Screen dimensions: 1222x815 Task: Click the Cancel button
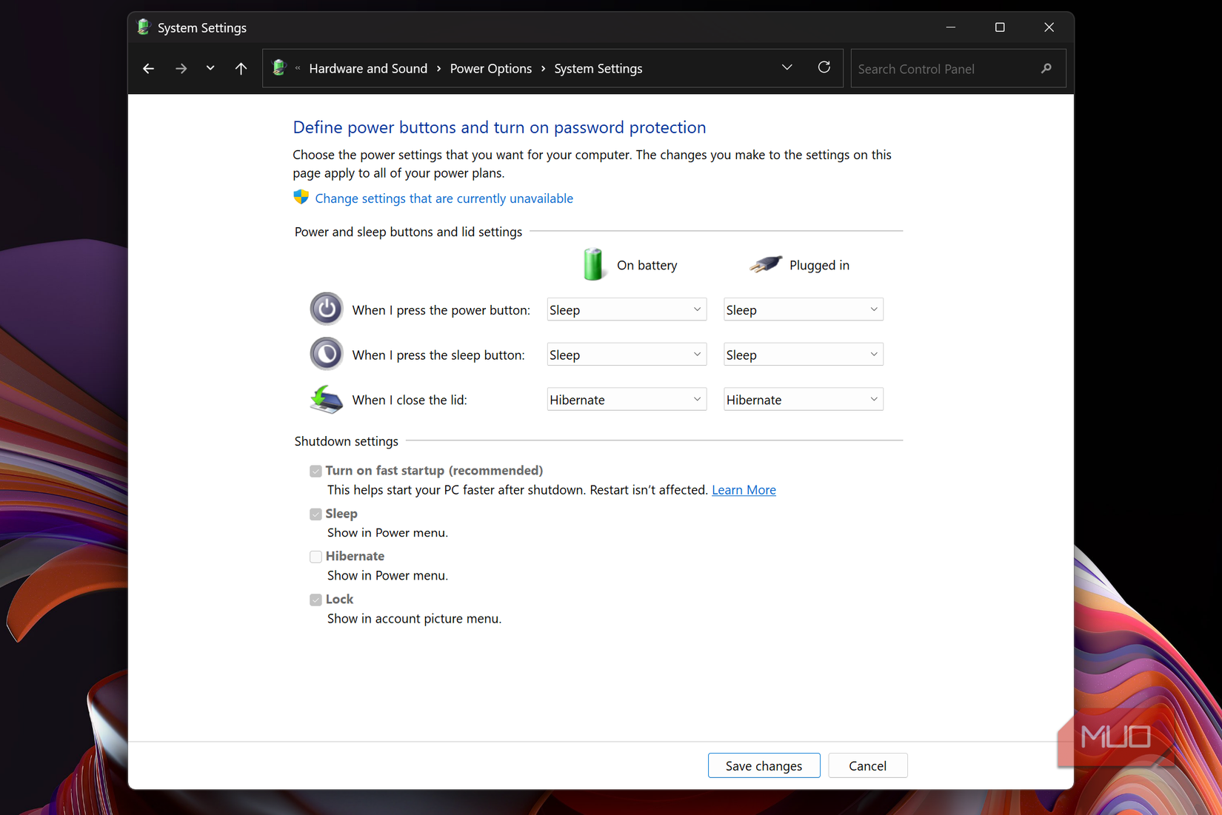867,765
